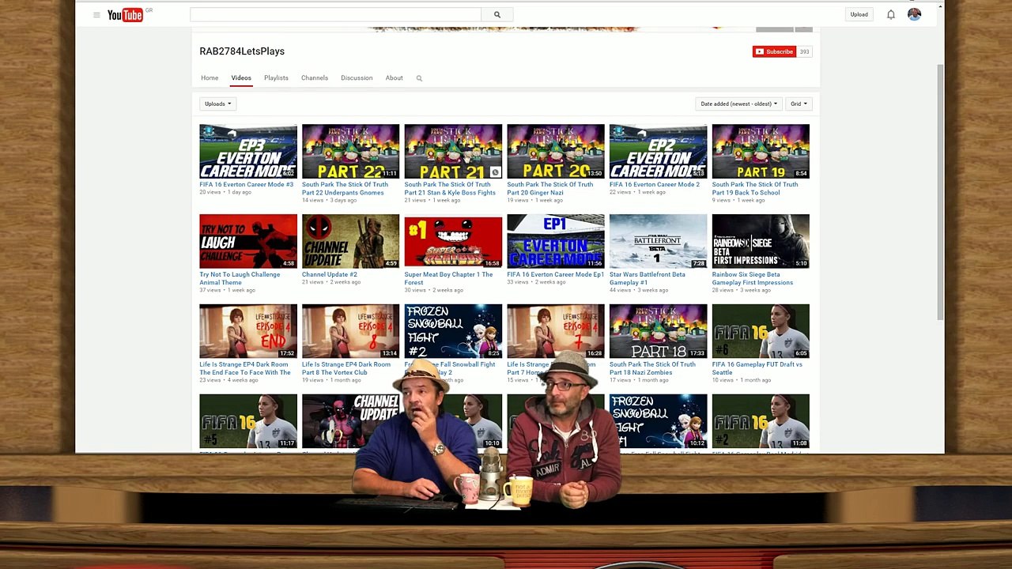1012x569 pixels.
Task: Click 'South Park The Stick Of Truth Part 21' title
Action: 450,189
